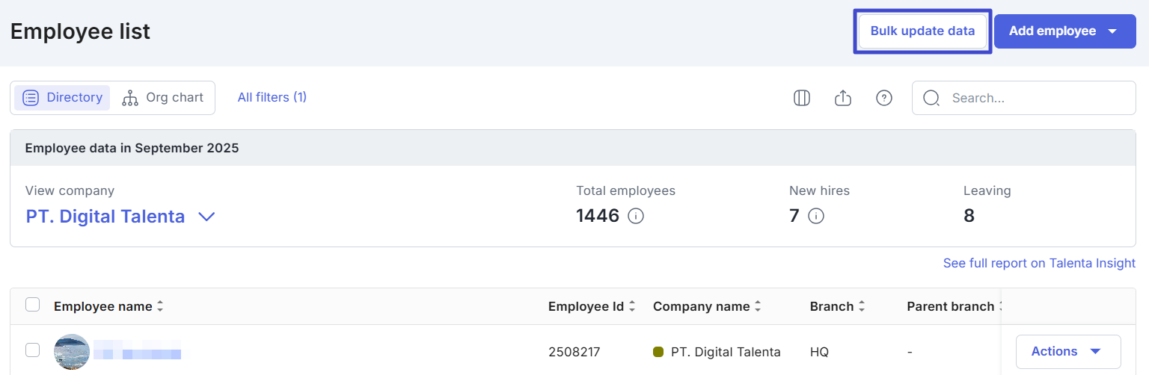Viewport: 1149px width, 375px height.
Task: Sort by Employee name column arrows
Action: click(x=160, y=307)
